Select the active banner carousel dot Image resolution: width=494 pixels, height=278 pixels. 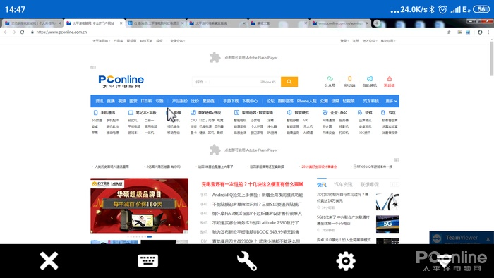tap(150, 236)
